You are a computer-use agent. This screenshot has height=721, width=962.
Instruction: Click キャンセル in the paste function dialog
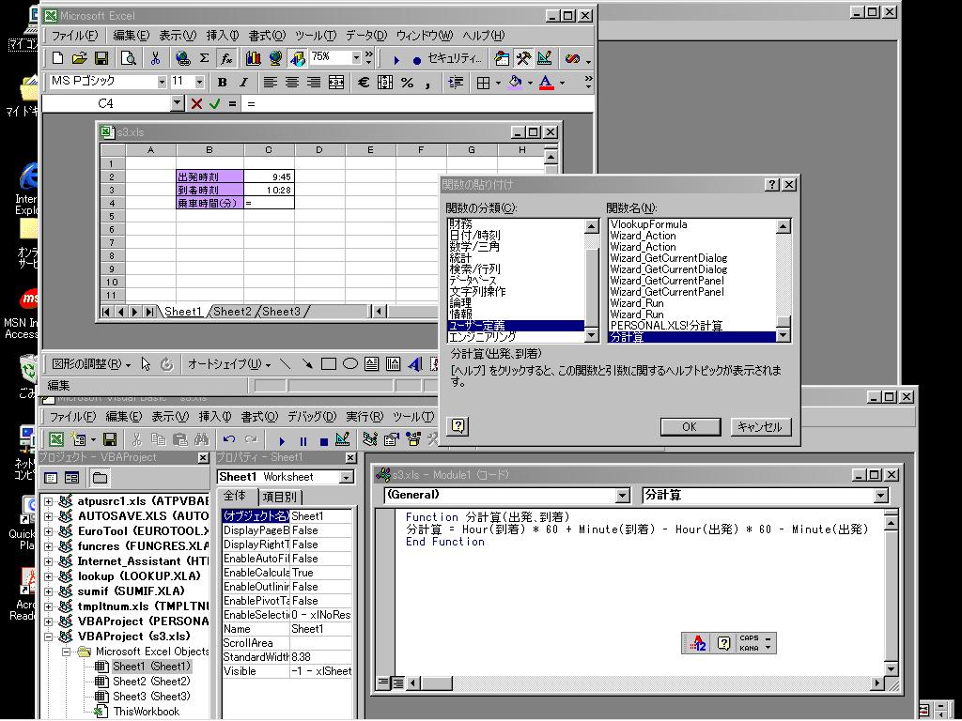761,427
